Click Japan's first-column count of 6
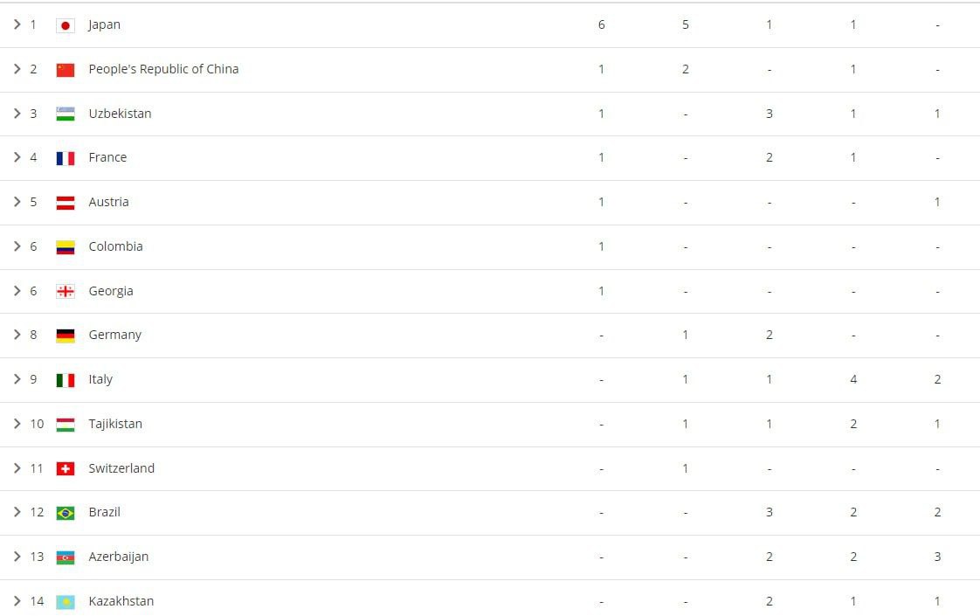980x616 pixels. tap(601, 24)
